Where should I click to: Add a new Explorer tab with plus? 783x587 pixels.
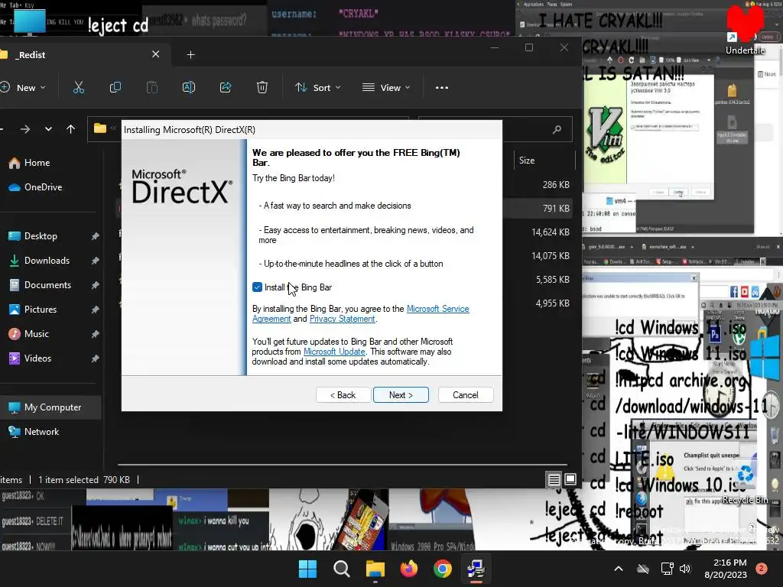[190, 54]
